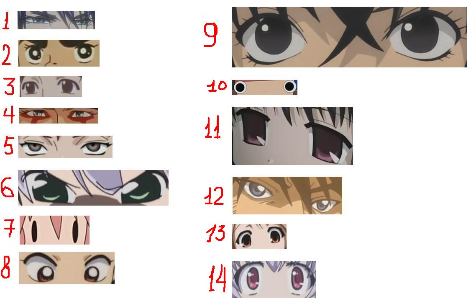
Task: Click the small brown eyes numbered 13
Action: (x=259, y=237)
